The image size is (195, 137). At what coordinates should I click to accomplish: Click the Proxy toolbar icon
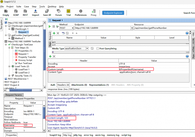tap(93, 13)
